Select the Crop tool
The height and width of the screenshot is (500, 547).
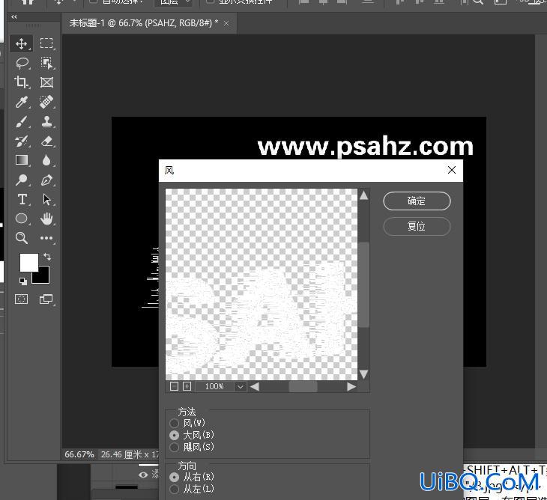coord(21,82)
